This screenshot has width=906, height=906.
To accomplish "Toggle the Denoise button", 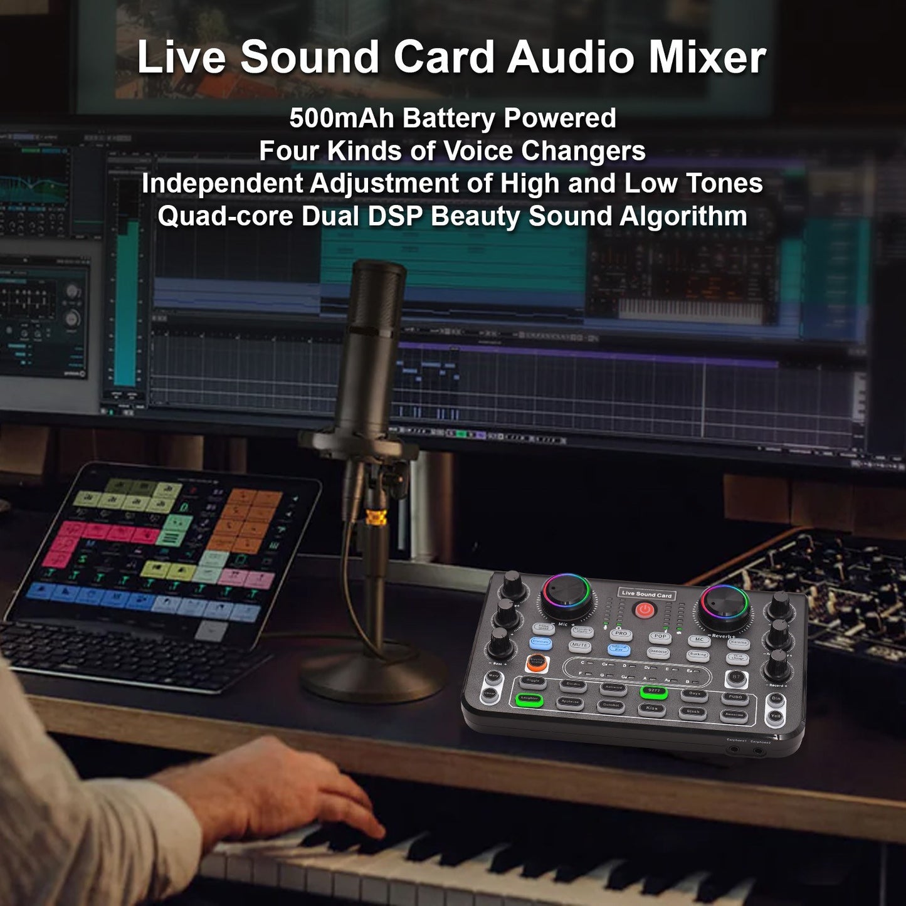I will (x=658, y=653).
